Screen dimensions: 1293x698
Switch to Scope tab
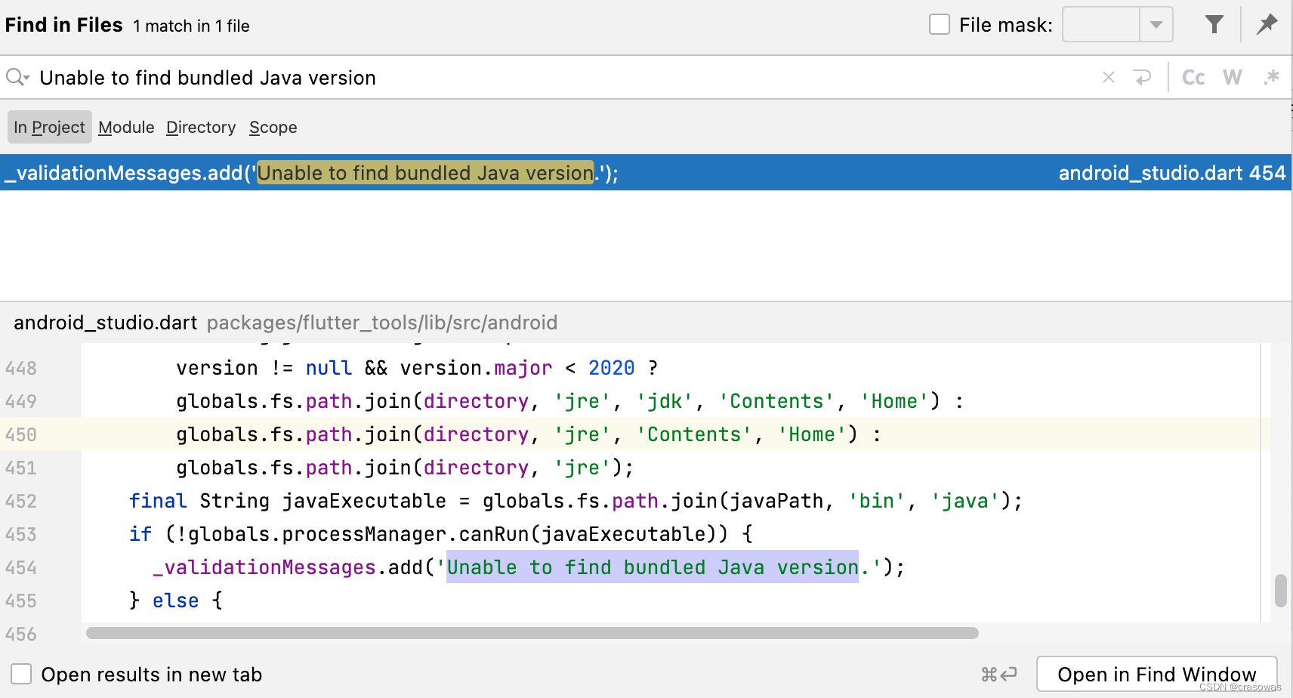(273, 127)
